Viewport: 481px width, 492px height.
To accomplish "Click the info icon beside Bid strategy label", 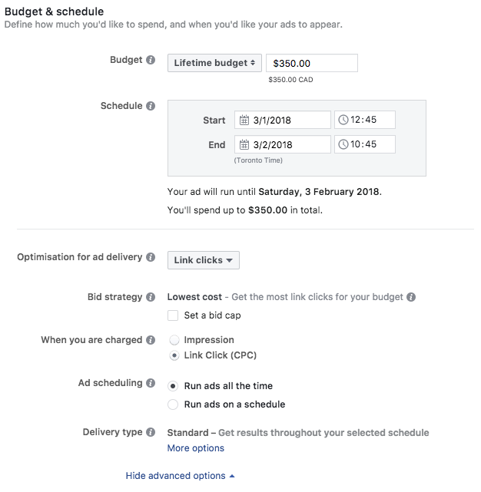I will [x=151, y=296].
